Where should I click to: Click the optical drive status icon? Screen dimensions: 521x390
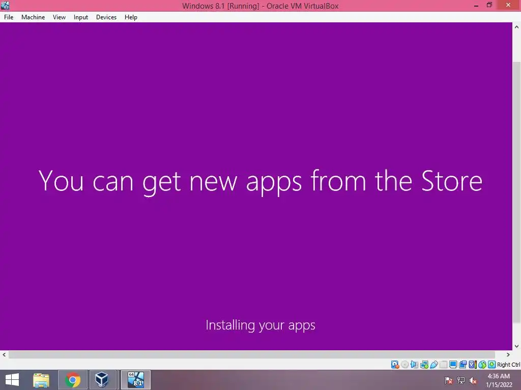pyautogui.click(x=404, y=365)
